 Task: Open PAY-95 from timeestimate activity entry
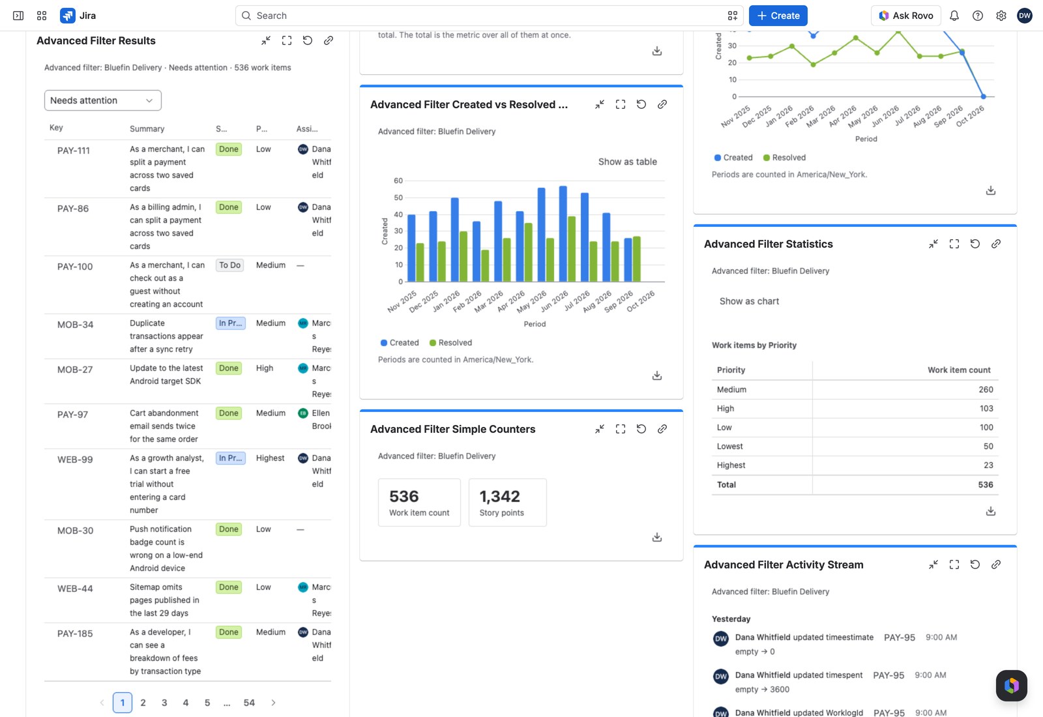900,637
